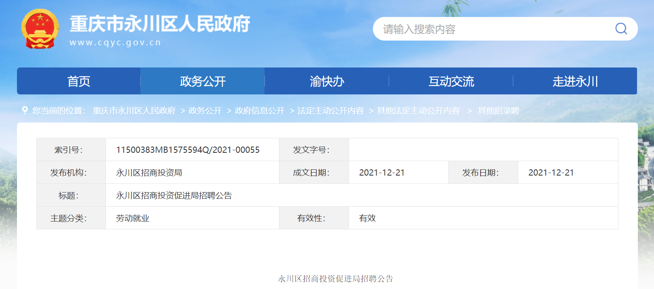
Task: Click the location pin icon in breadcrumb
Action: (25, 110)
